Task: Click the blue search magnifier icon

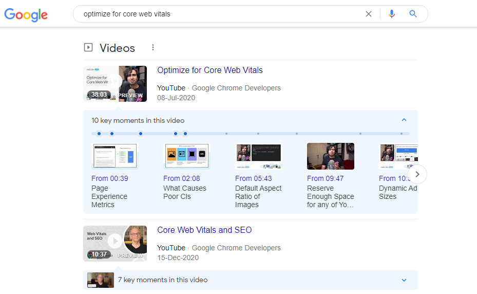Action: pyautogui.click(x=413, y=14)
